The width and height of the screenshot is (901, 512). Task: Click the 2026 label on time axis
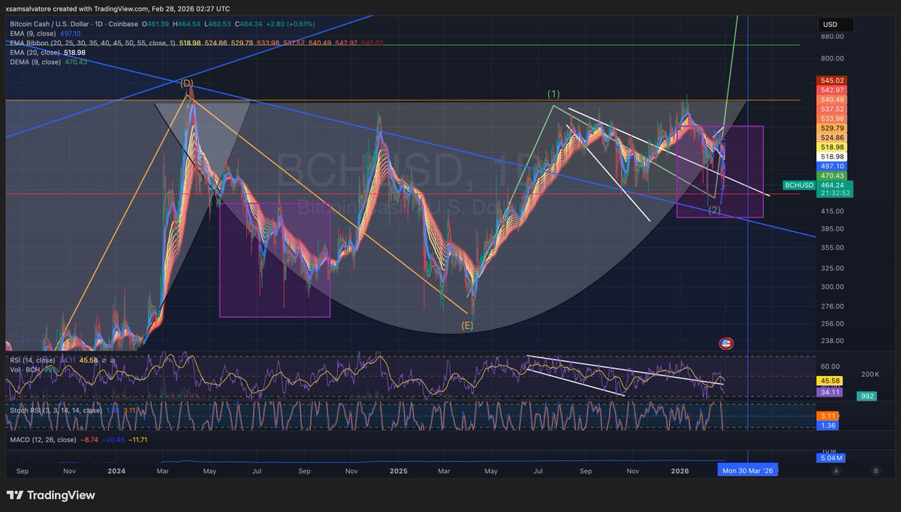(x=680, y=471)
